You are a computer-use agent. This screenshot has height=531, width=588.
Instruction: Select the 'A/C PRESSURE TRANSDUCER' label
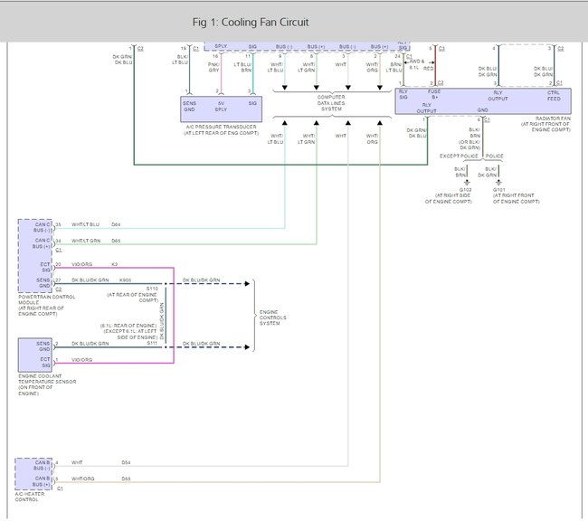[x=222, y=127]
